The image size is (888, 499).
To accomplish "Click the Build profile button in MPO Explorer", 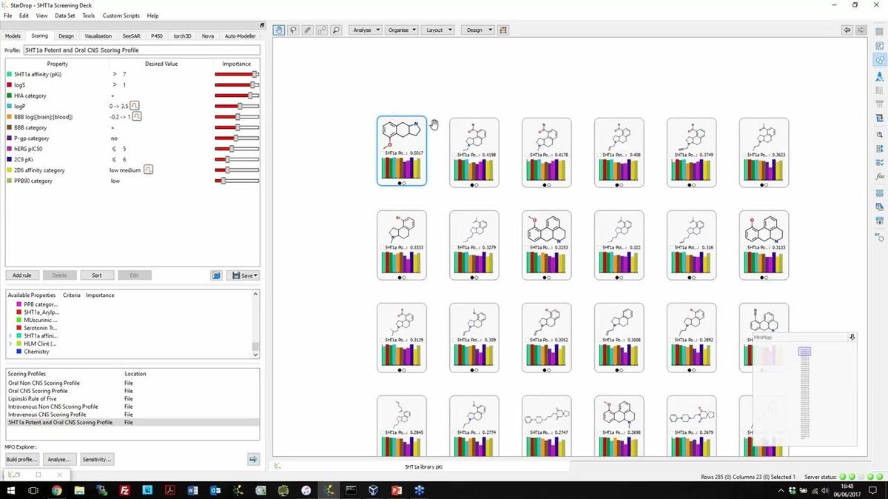I will click(21, 459).
